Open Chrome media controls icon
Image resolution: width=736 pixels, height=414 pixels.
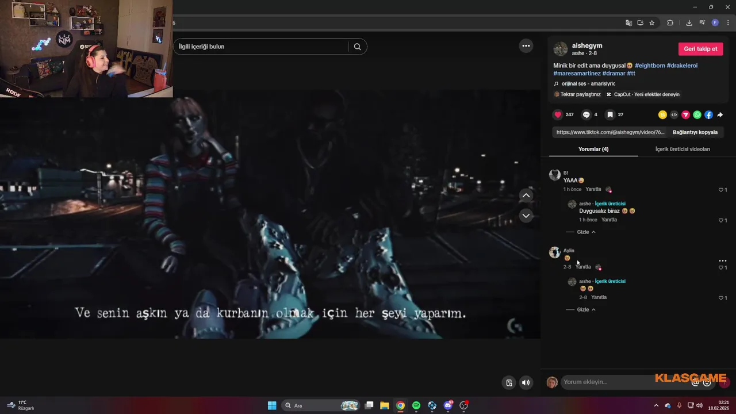pyautogui.click(x=702, y=23)
